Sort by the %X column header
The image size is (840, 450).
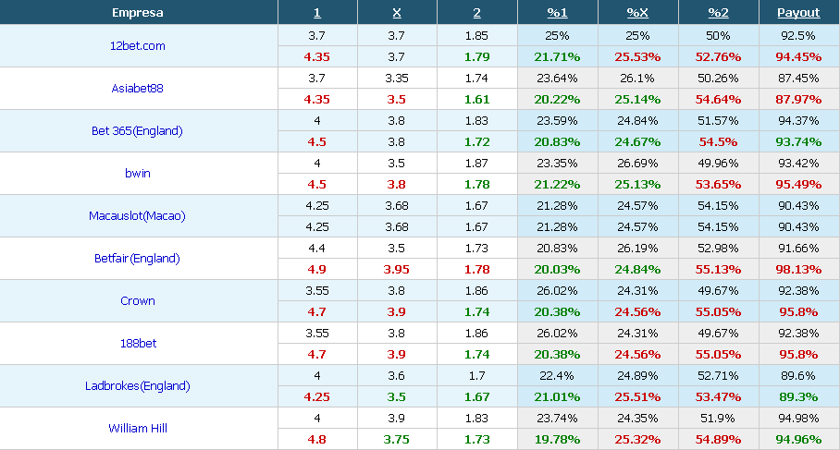pyautogui.click(x=637, y=13)
